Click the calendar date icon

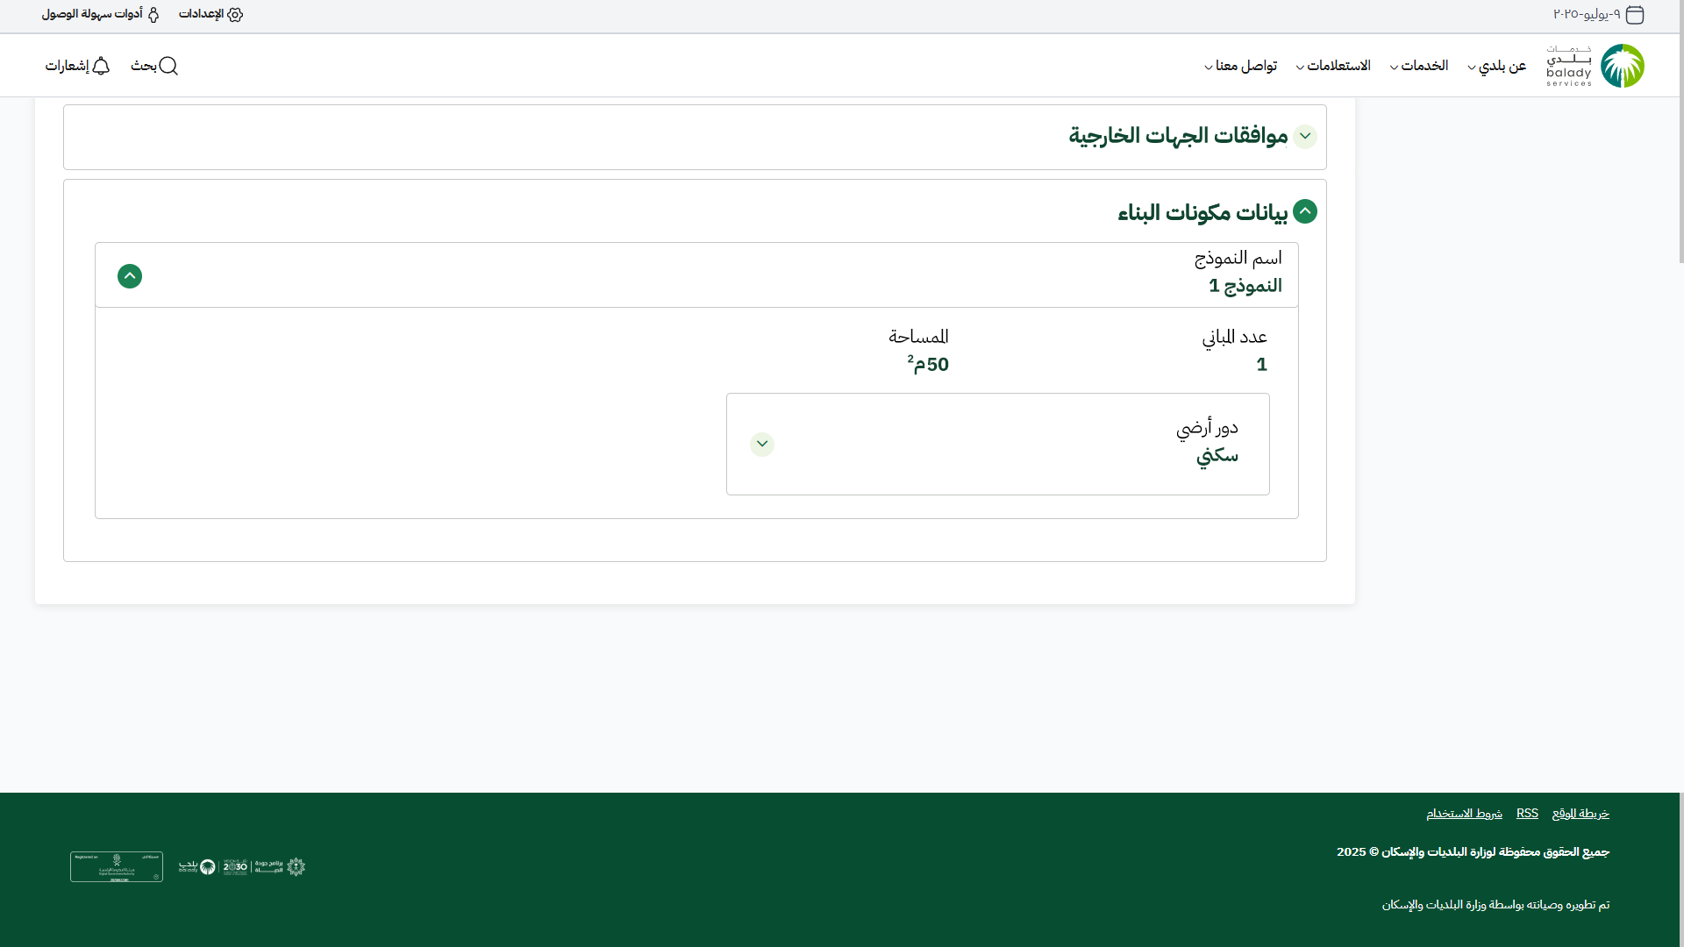point(1635,15)
